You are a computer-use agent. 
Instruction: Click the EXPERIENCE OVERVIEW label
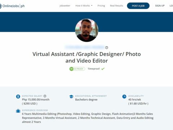pos(35,110)
